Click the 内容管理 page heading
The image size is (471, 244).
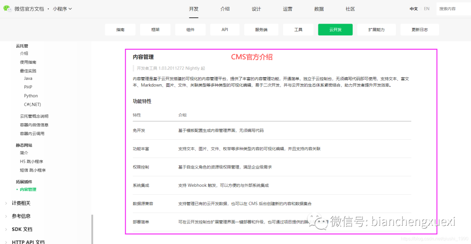(x=143, y=57)
